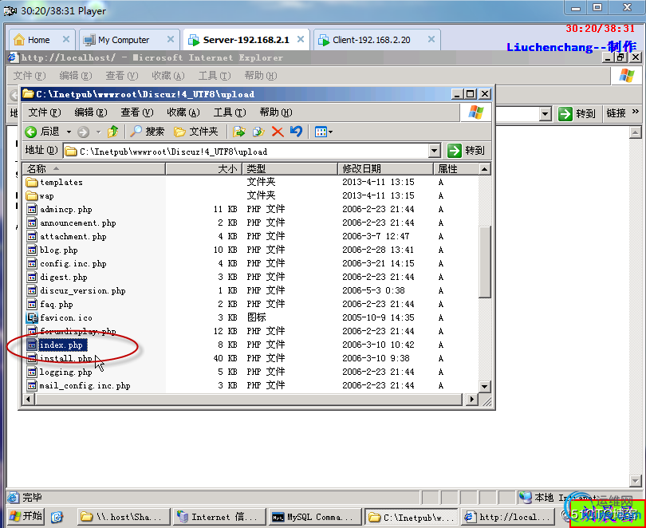Close the My Computer tab
Screen dimensions: 646x528
170,40
